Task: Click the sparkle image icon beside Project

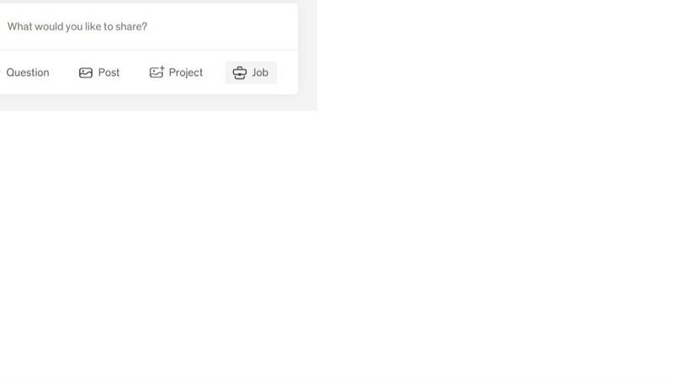Action: point(156,72)
